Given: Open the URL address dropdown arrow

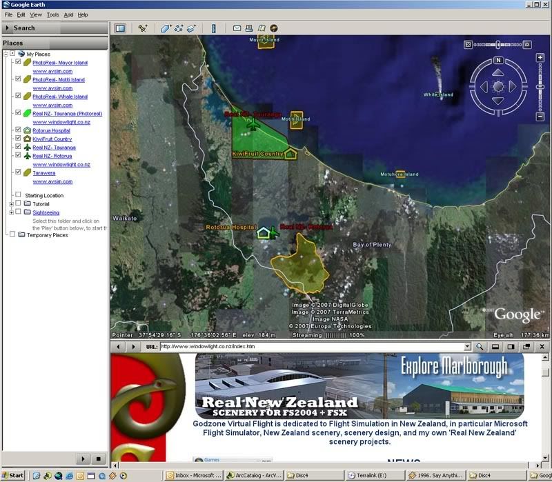Looking at the screenshot, I should 467,347.
